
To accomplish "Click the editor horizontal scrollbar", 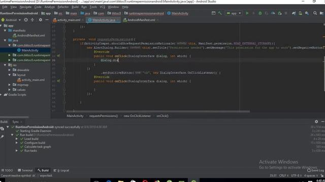I will pos(158,111).
